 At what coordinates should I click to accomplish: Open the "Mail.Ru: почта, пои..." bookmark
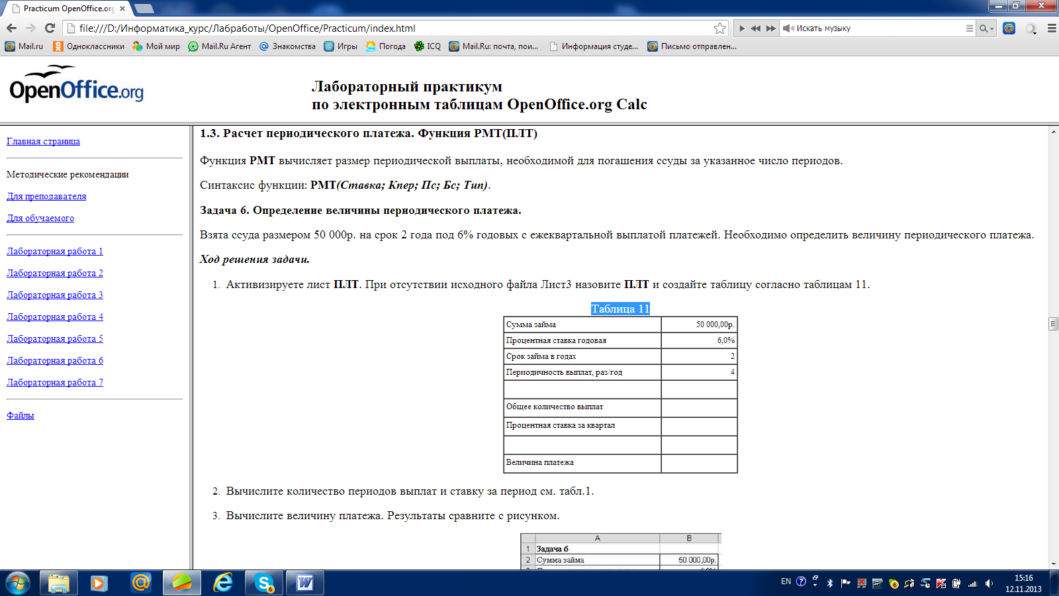coord(494,46)
